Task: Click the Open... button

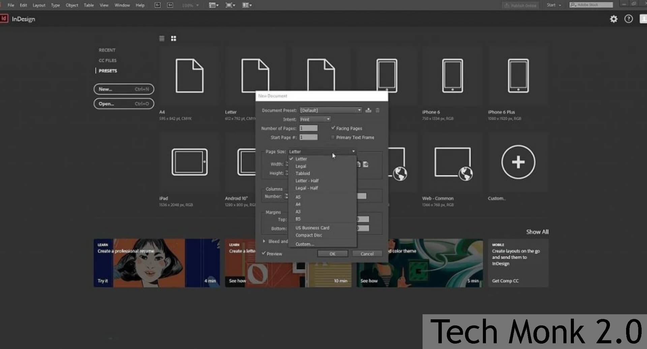Action: pyautogui.click(x=124, y=104)
